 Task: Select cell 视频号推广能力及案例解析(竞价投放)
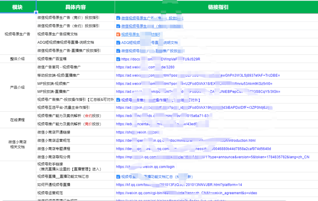click(x=75, y=124)
